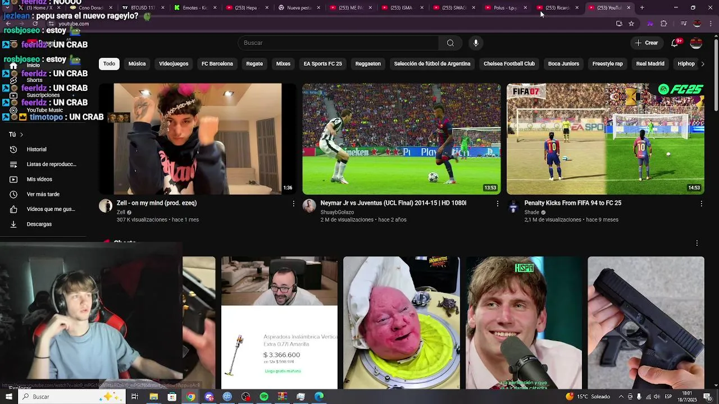Viewport: 719px width, 404px height.
Task: Click the ShuaybGolazo channel name
Action: pos(337,213)
